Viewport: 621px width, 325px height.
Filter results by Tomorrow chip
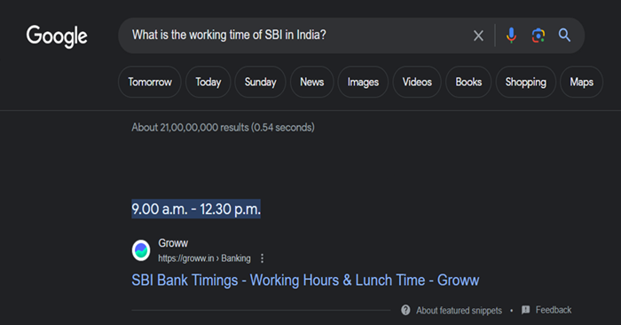coord(150,82)
